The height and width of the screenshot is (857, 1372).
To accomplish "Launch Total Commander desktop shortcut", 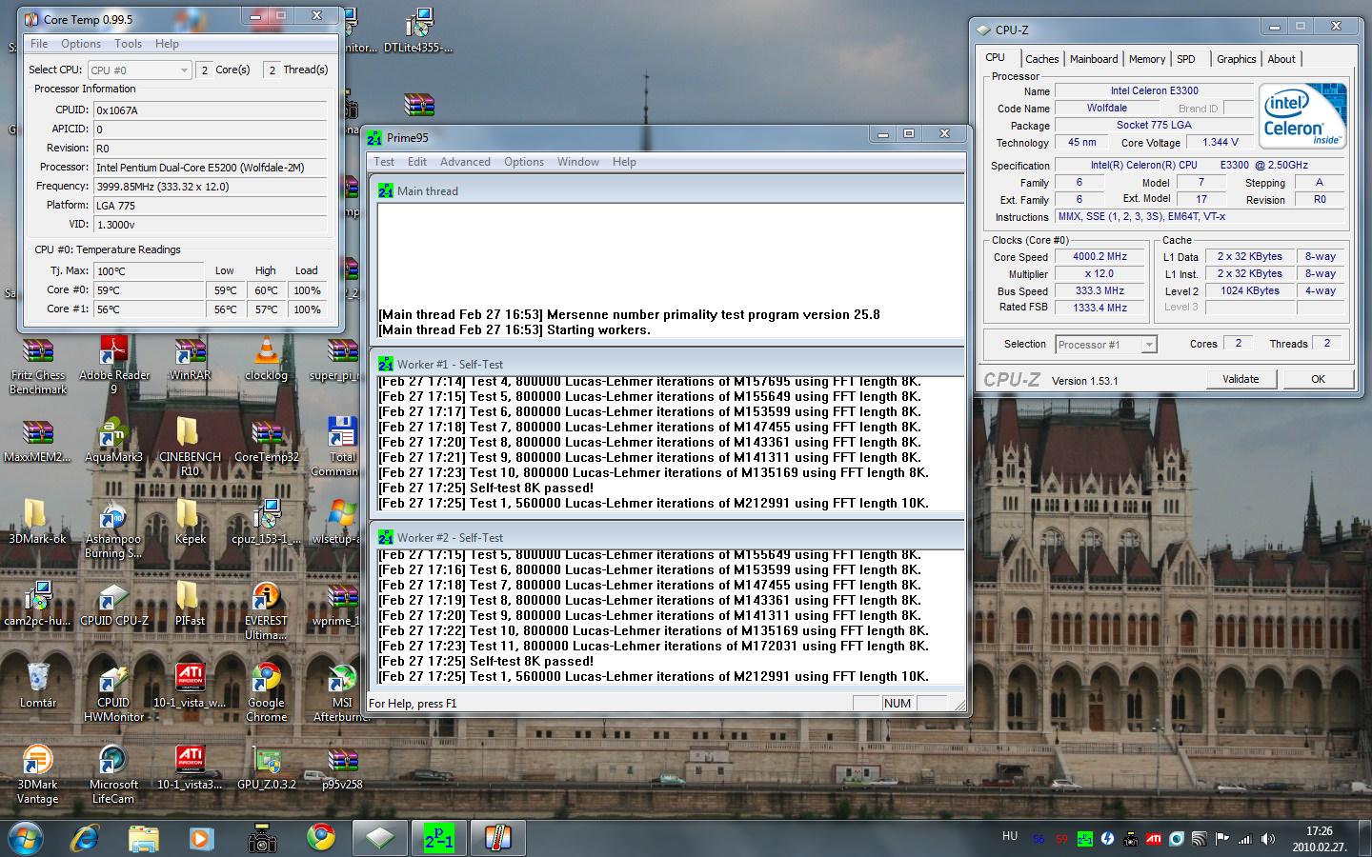I will 338,448.
